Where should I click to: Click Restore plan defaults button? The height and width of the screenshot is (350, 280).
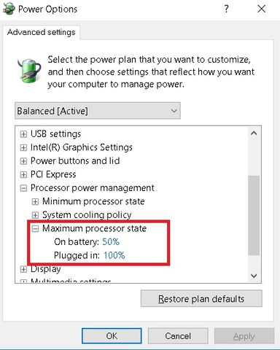pyautogui.click(x=201, y=299)
